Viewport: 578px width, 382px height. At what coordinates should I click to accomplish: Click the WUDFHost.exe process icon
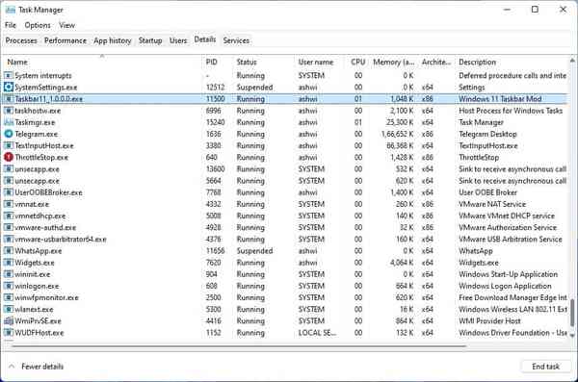(x=9, y=333)
